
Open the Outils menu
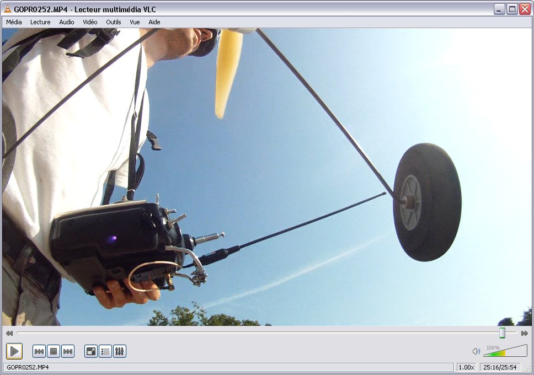click(114, 22)
